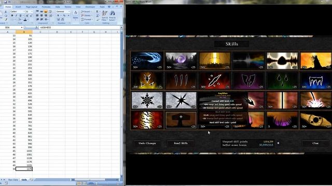Select the blue swirling comet skill tile
This screenshot has height=186, width=332.
147,61
